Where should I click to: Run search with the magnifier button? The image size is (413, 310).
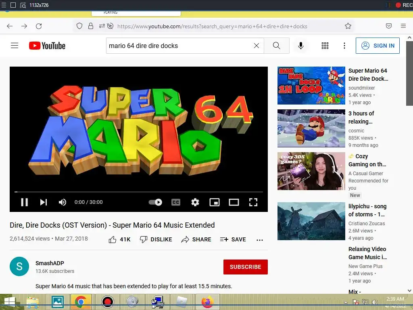pos(277,46)
